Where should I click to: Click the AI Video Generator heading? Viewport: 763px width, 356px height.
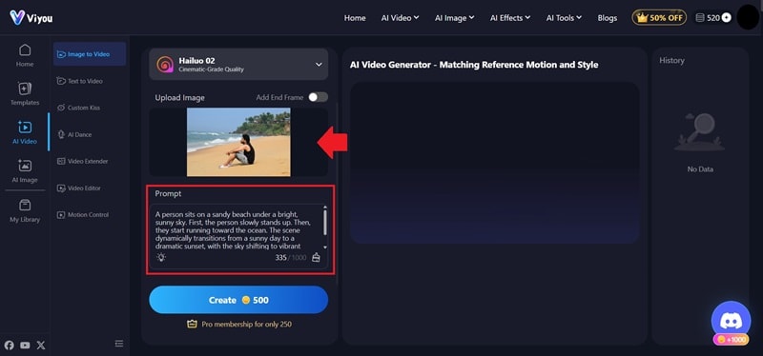pyautogui.click(x=474, y=65)
